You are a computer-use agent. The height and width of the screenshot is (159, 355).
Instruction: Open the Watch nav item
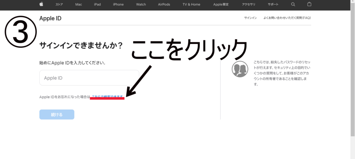(141, 4)
